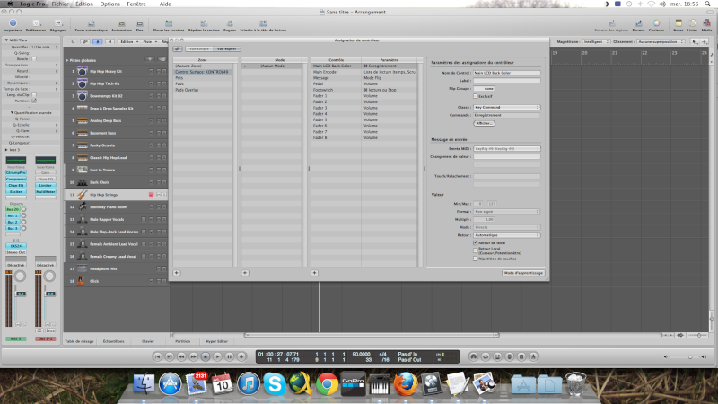Uncheck the Retour de texte checkbox
The width and height of the screenshot is (718, 404).
click(476, 242)
